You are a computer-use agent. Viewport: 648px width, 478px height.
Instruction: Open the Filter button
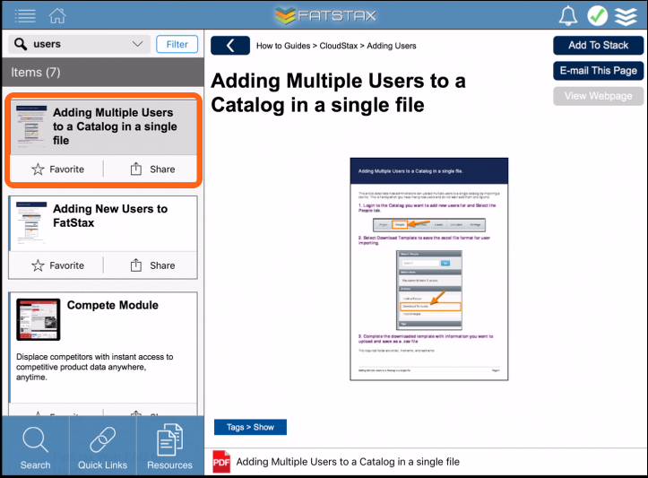[x=177, y=44]
